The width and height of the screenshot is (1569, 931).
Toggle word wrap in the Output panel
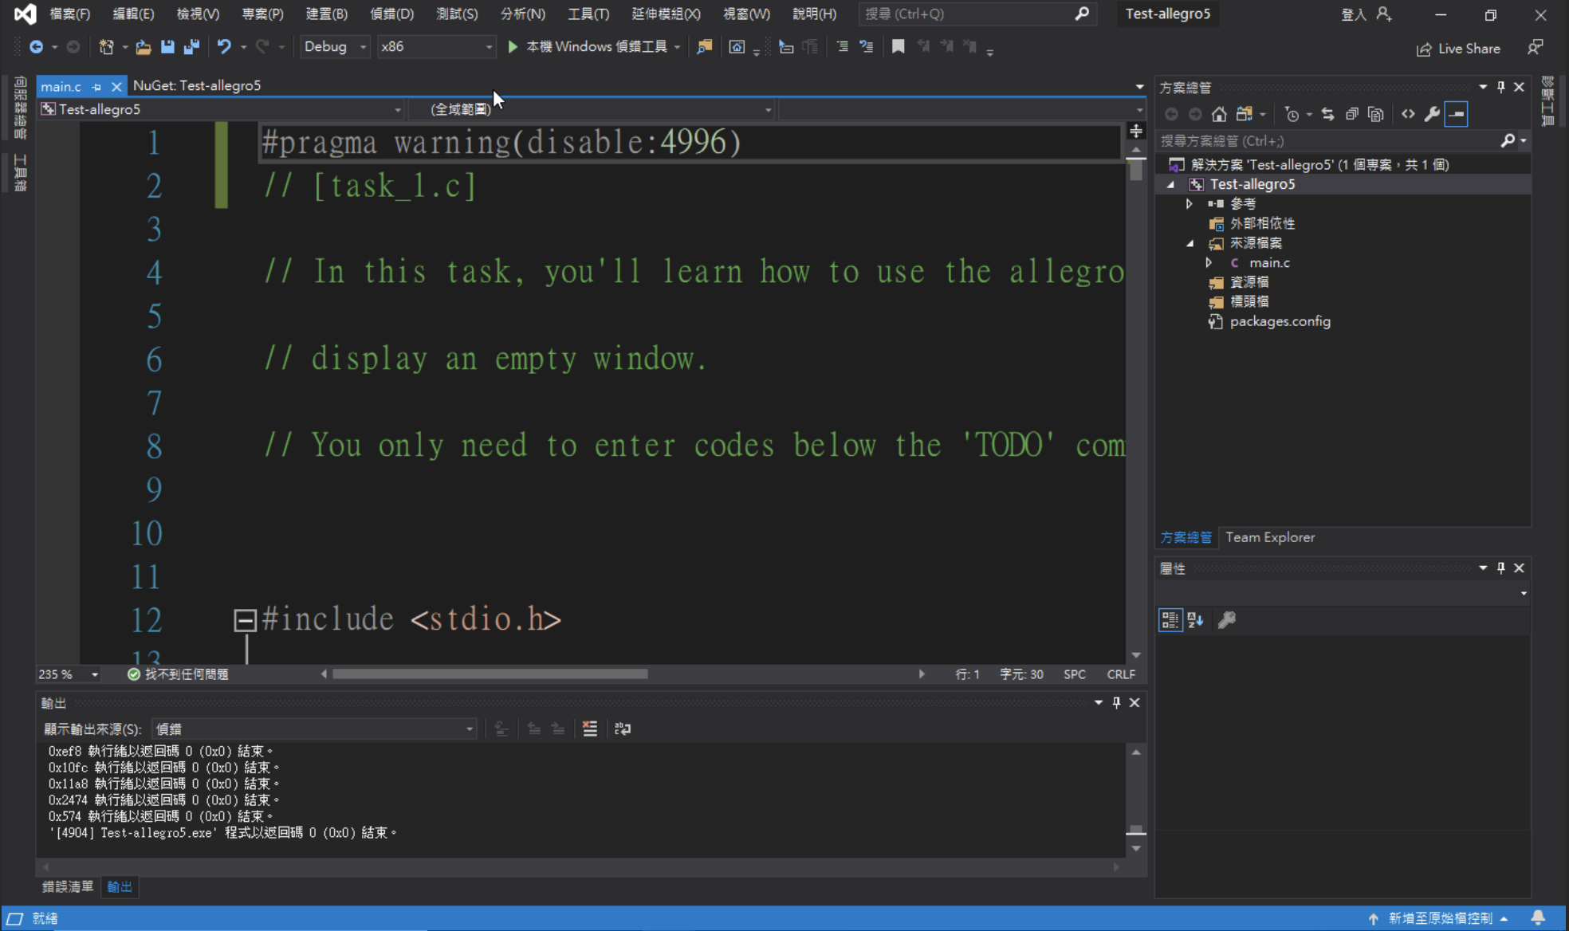click(x=623, y=729)
